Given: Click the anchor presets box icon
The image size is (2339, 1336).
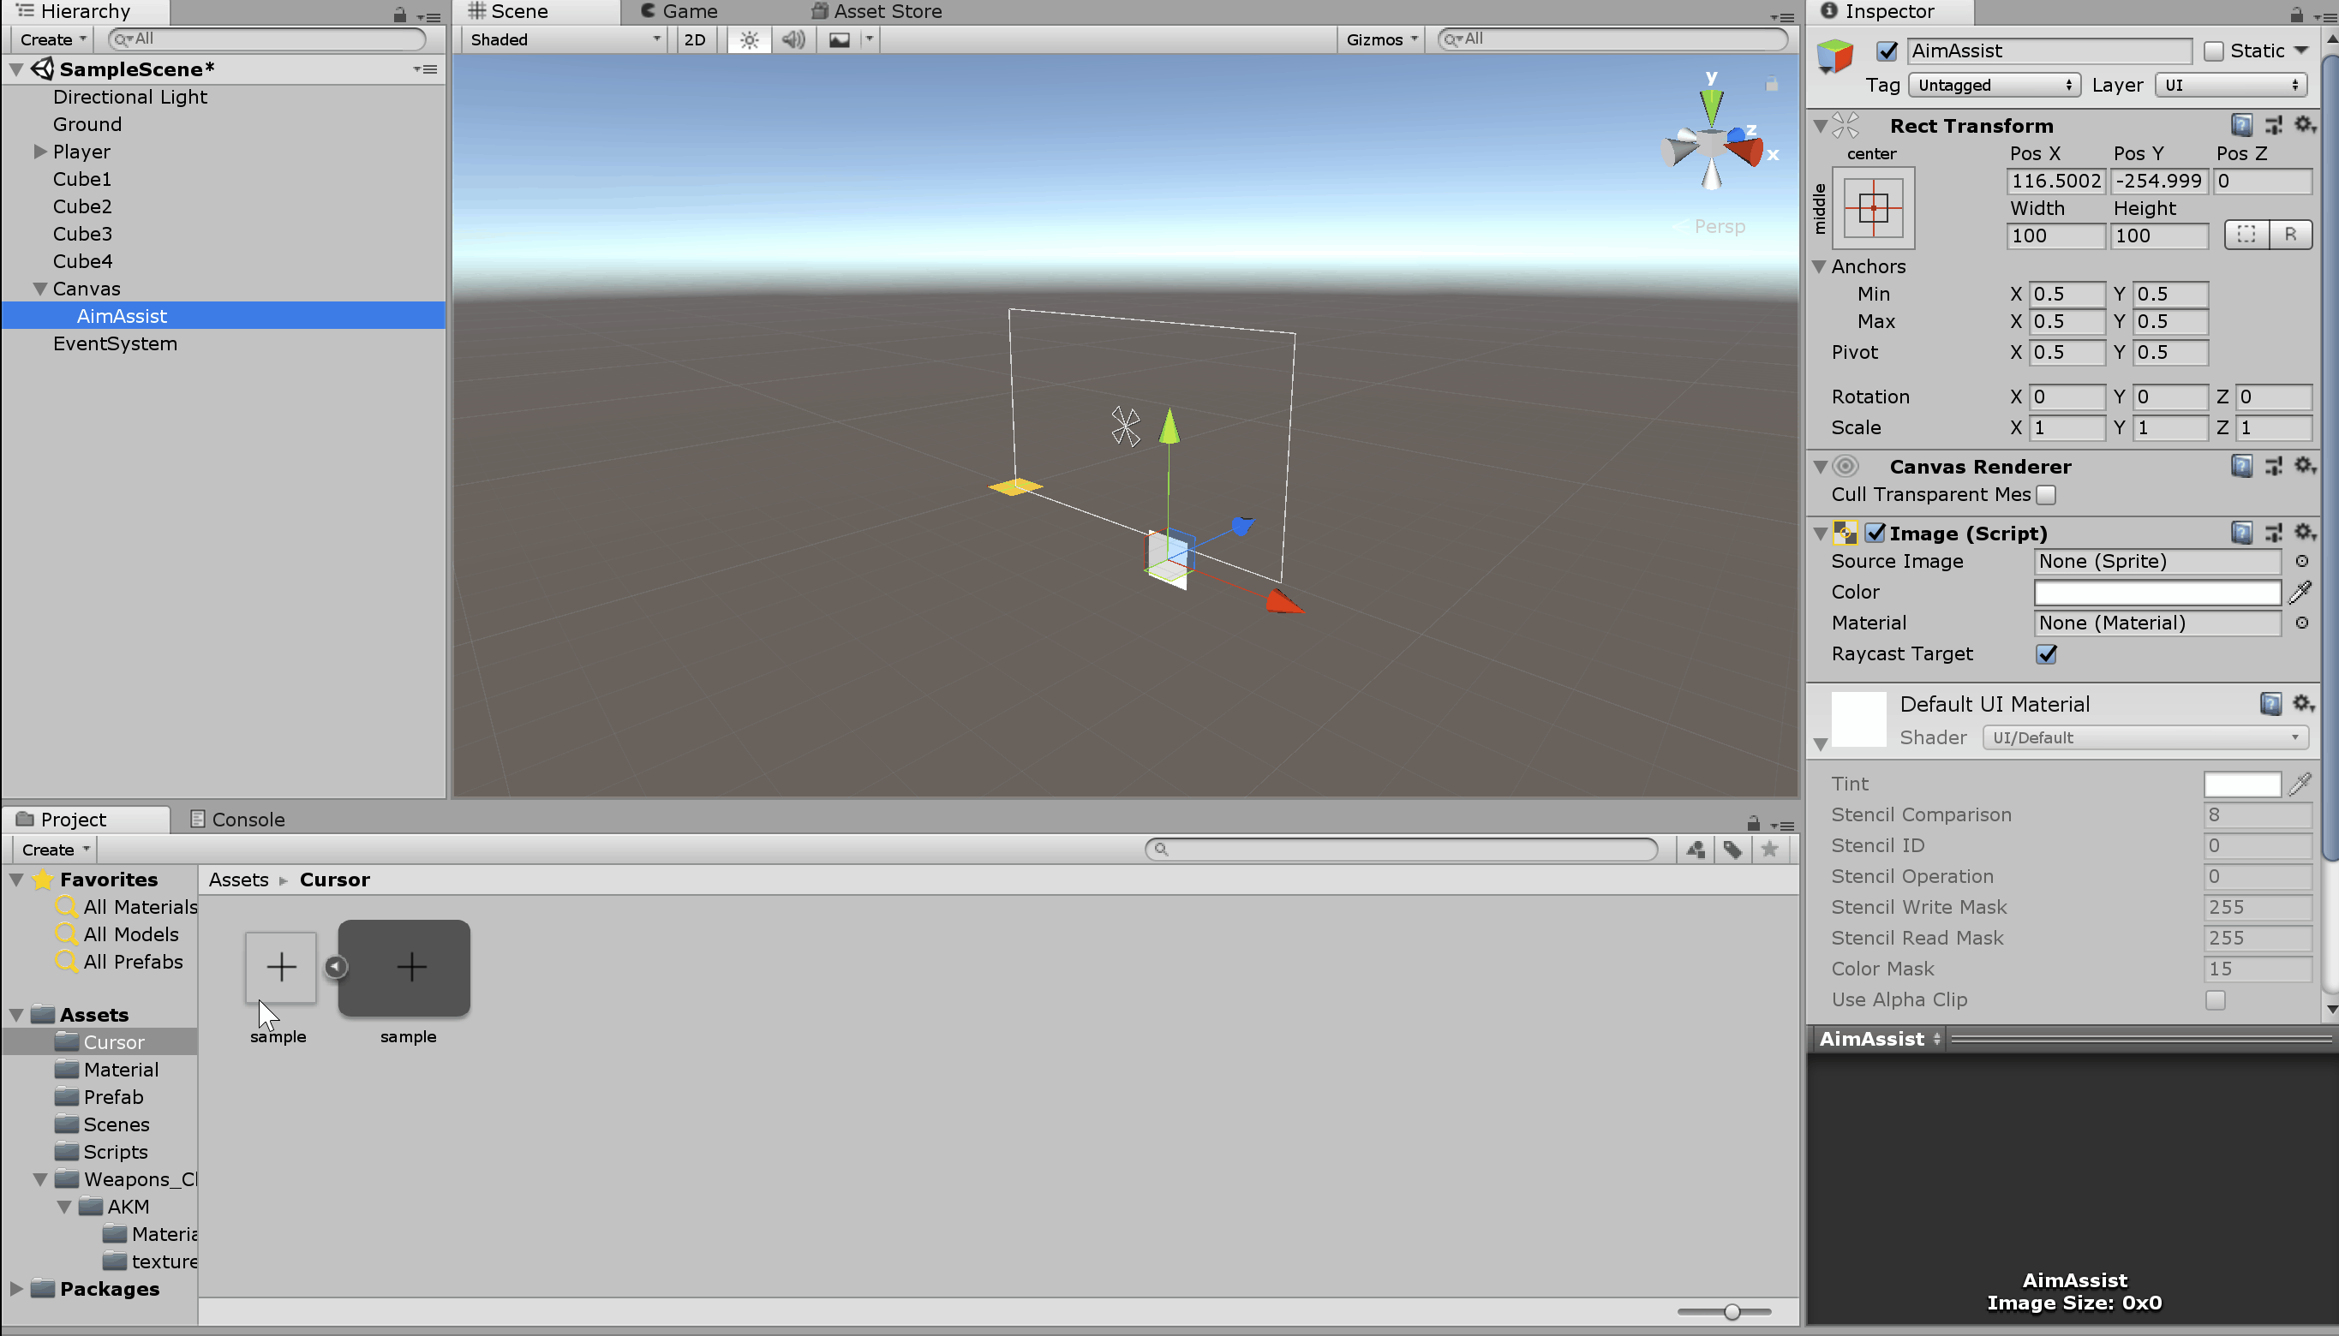Looking at the screenshot, I should 1873,208.
